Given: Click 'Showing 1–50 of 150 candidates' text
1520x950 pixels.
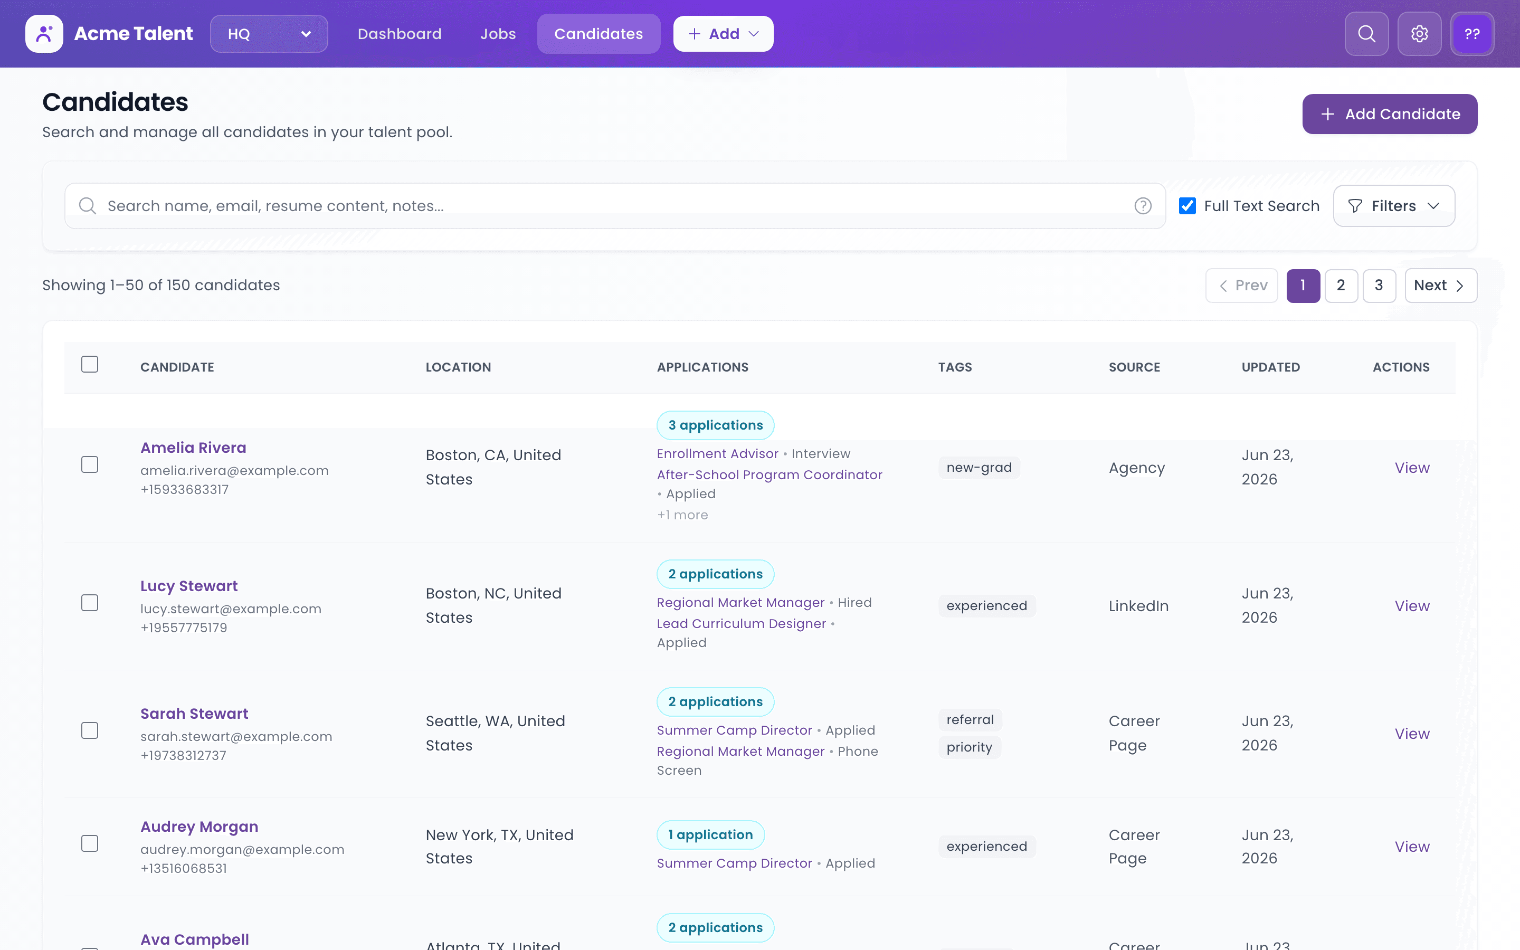Looking at the screenshot, I should click(x=161, y=286).
